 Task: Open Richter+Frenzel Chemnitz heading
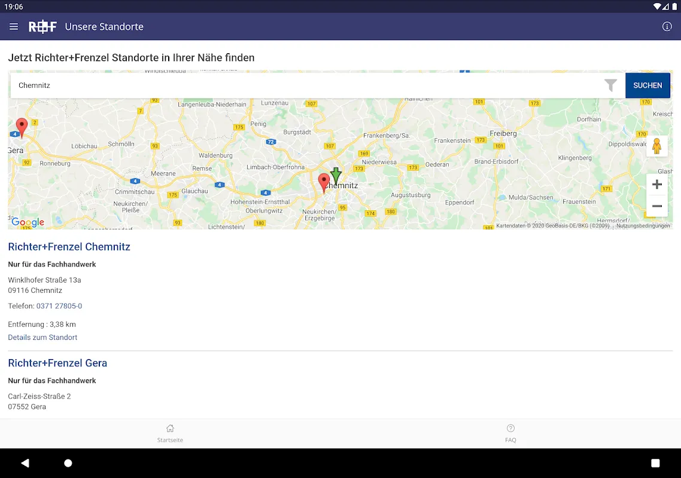(x=69, y=247)
